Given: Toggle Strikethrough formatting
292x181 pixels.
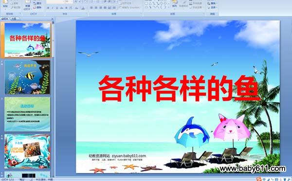Looking at the screenshot, I should pyautogui.click(x=61, y=8).
